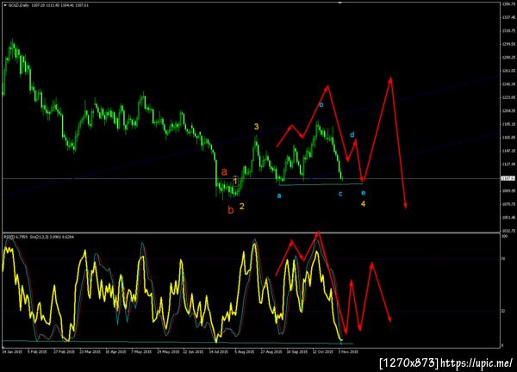The width and height of the screenshot is (517, 372).
Task: Click the '27 Feb 2015' date label
Action: [x=64, y=352]
